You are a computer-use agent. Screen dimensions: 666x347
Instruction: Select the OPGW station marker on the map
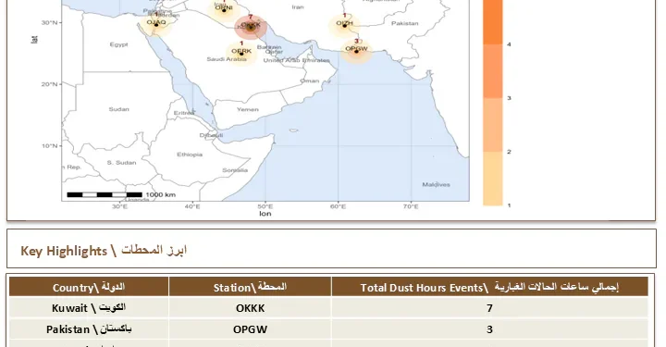(x=356, y=52)
